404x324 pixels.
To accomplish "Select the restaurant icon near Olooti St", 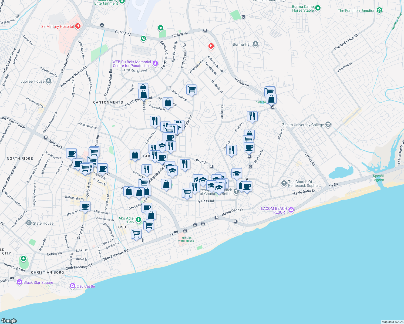I will pos(185,164).
